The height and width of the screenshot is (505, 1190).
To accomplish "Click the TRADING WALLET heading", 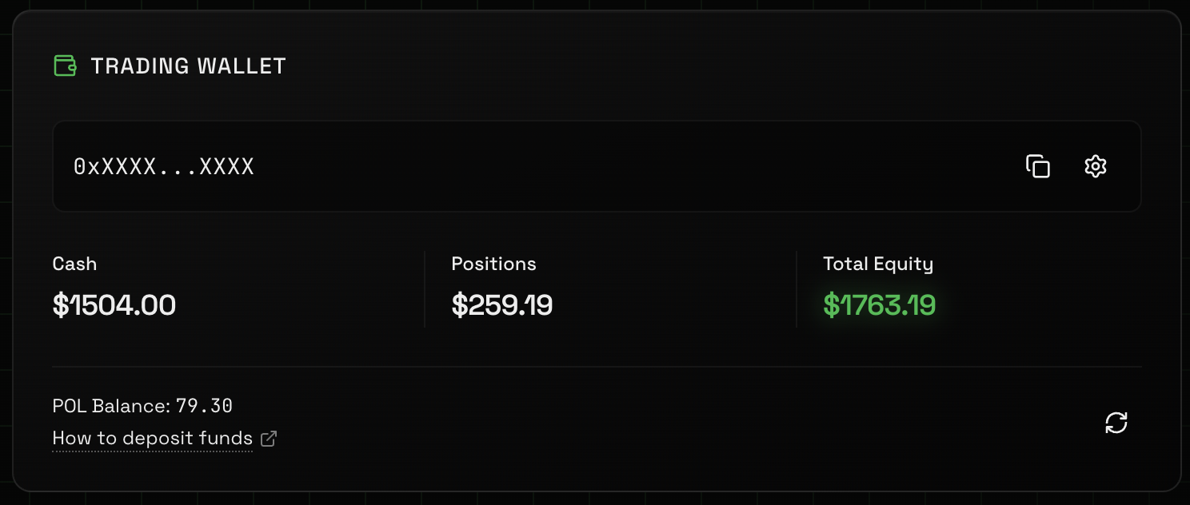I will (x=188, y=66).
